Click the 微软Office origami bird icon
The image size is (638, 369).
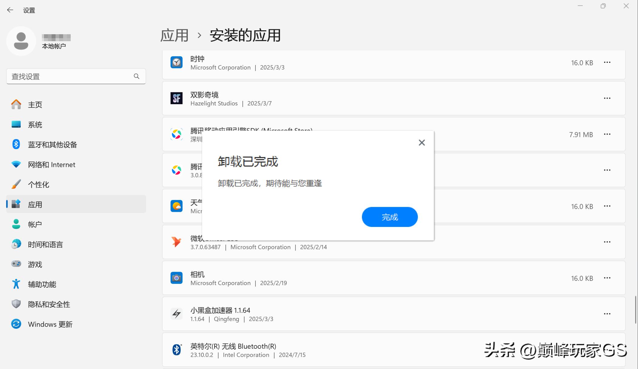point(177,242)
